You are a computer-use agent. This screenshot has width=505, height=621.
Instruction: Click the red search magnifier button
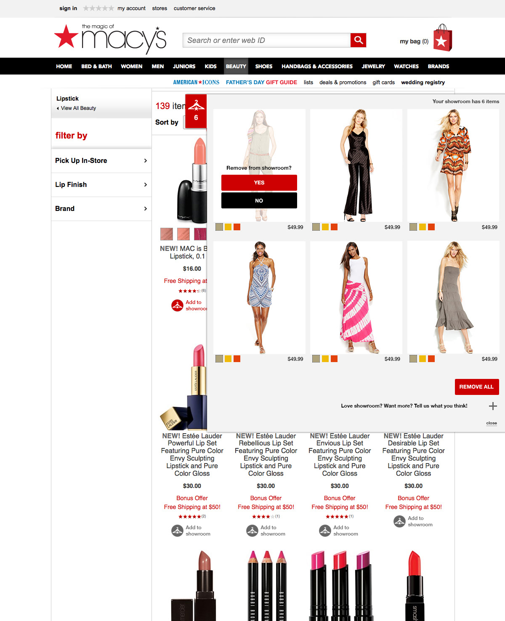358,40
